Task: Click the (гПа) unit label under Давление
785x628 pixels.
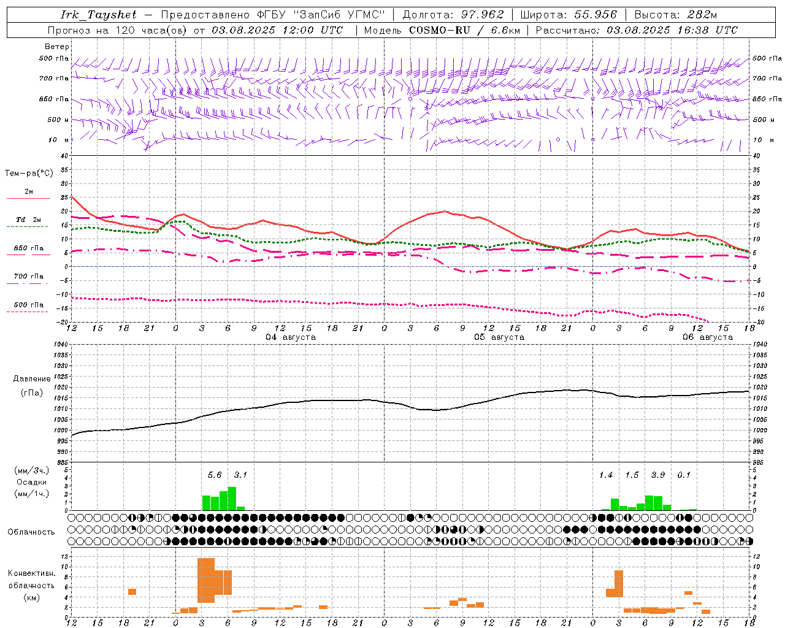Action: [32, 392]
